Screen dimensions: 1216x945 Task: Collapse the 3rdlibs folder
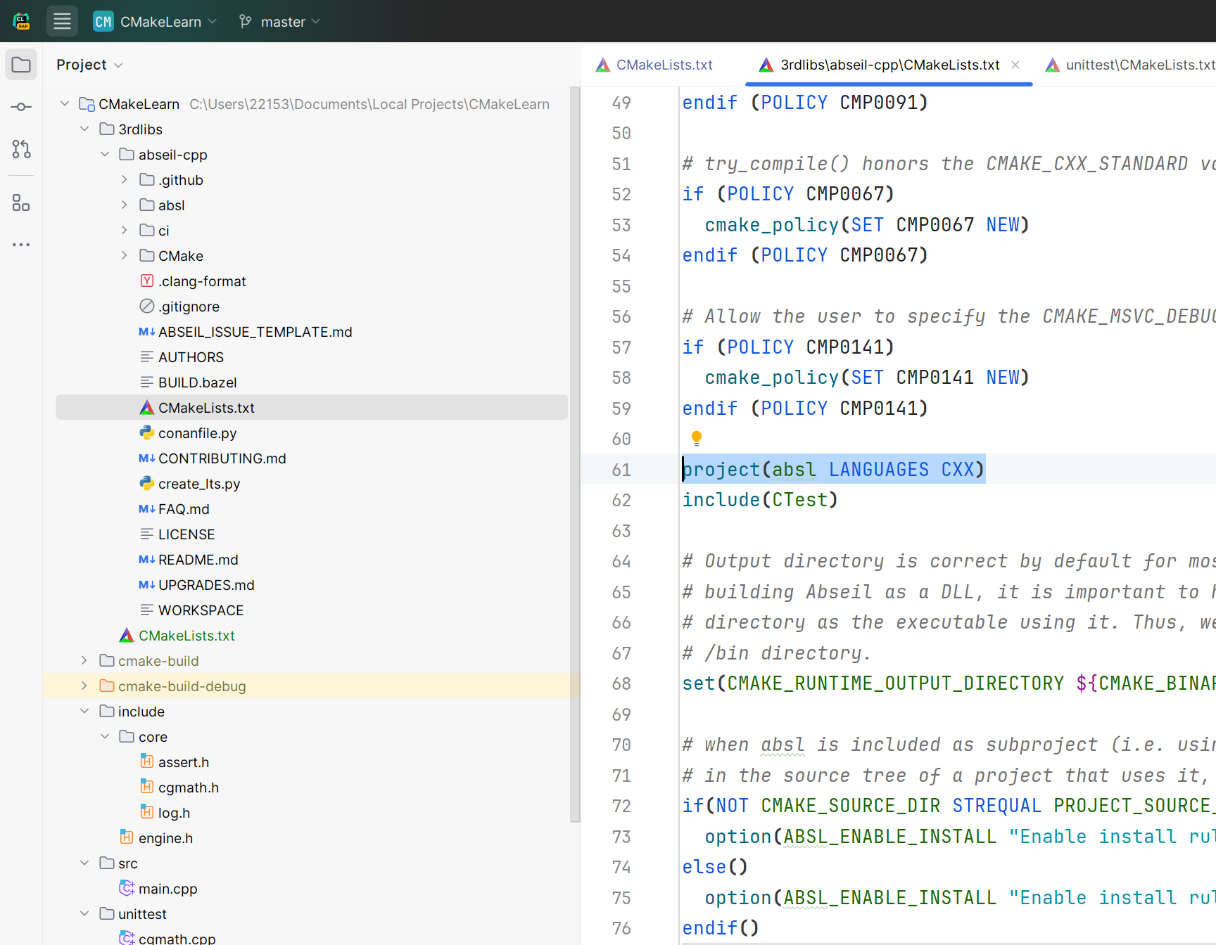click(x=84, y=129)
